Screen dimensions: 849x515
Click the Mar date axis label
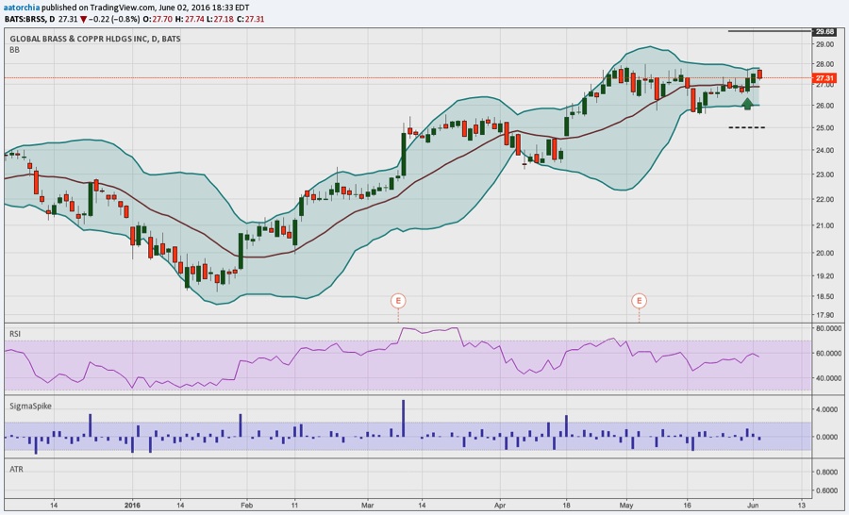tap(368, 506)
